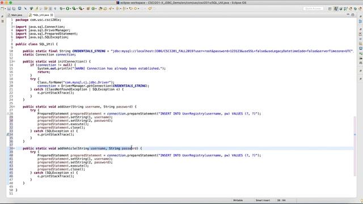This screenshot has width=363, height=204.
Task: Click the warning marker on line 28
Action: point(8,113)
